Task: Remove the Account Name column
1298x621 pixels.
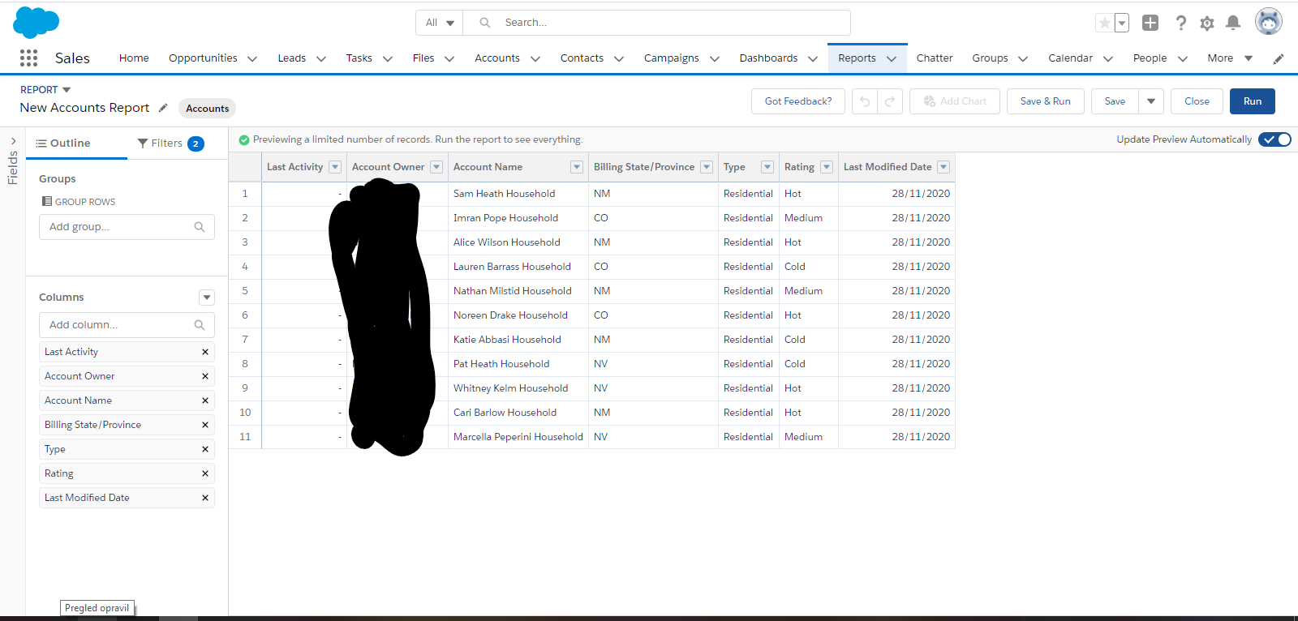Action: pyautogui.click(x=205, y=400)
